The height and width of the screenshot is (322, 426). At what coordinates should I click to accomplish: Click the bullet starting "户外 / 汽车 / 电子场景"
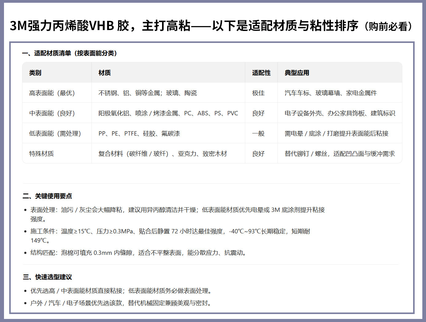tap(121, 303)
